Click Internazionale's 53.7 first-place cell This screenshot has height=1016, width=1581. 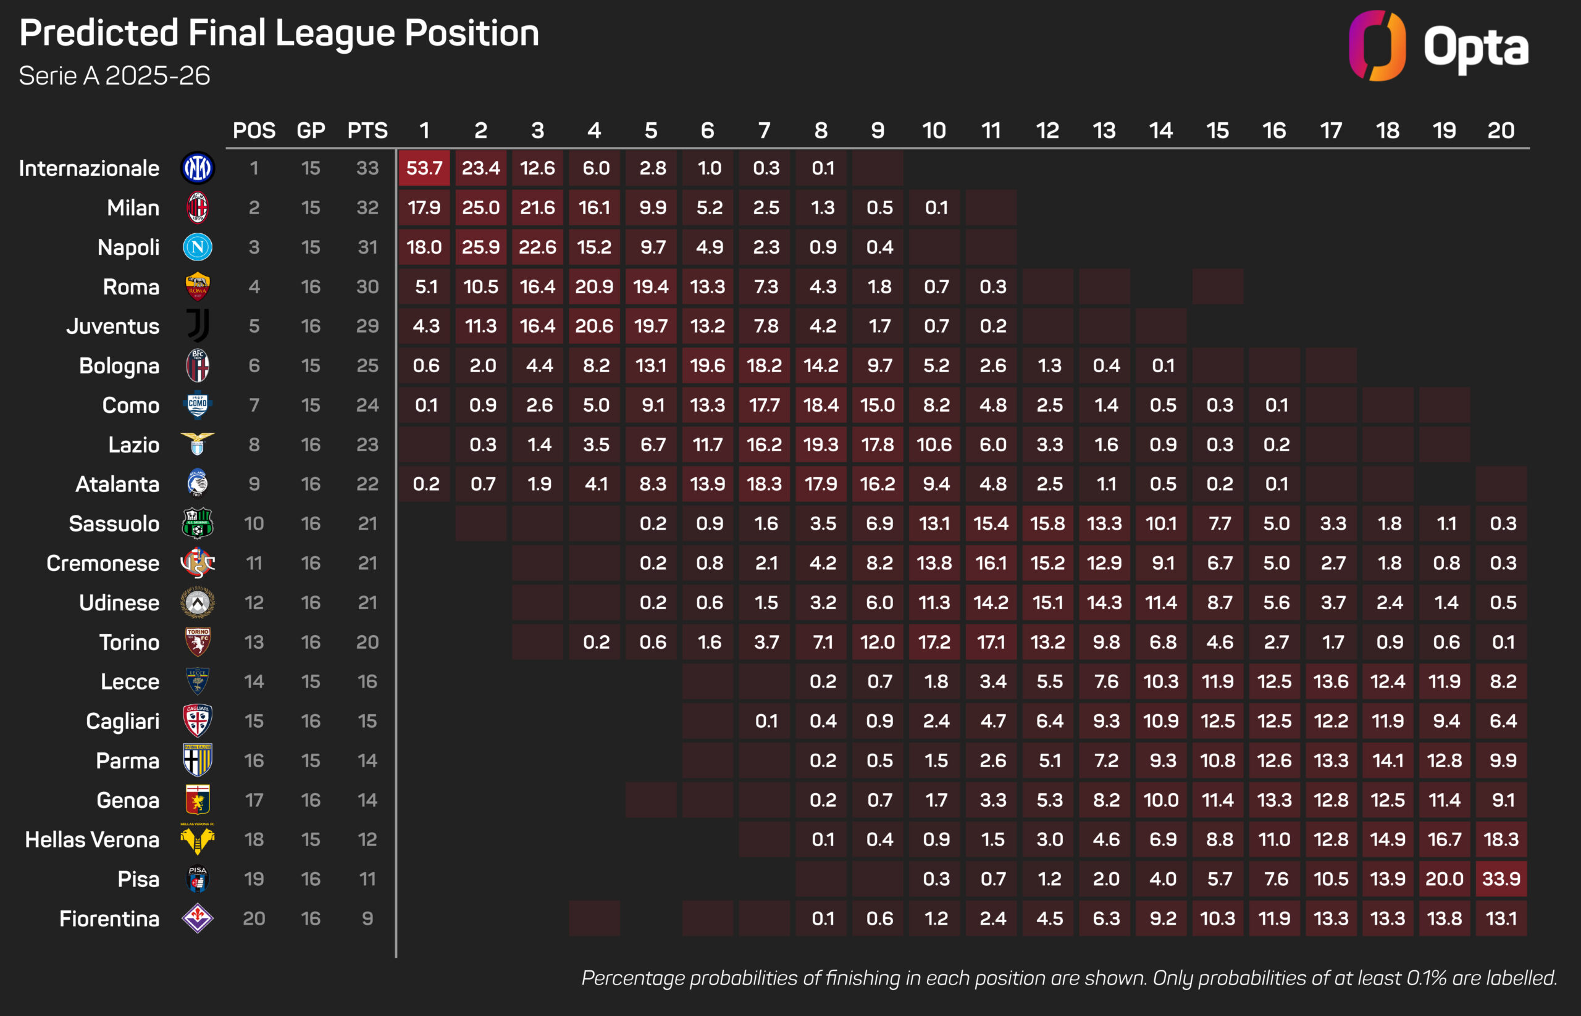(x=424, y=169)
